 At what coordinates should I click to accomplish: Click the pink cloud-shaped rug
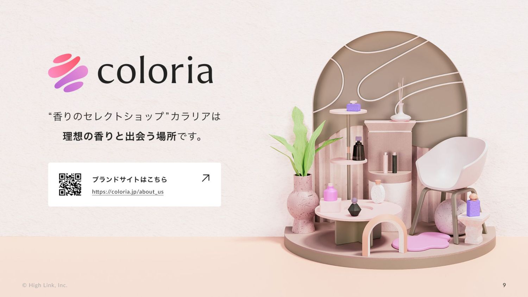click(421, 241)
